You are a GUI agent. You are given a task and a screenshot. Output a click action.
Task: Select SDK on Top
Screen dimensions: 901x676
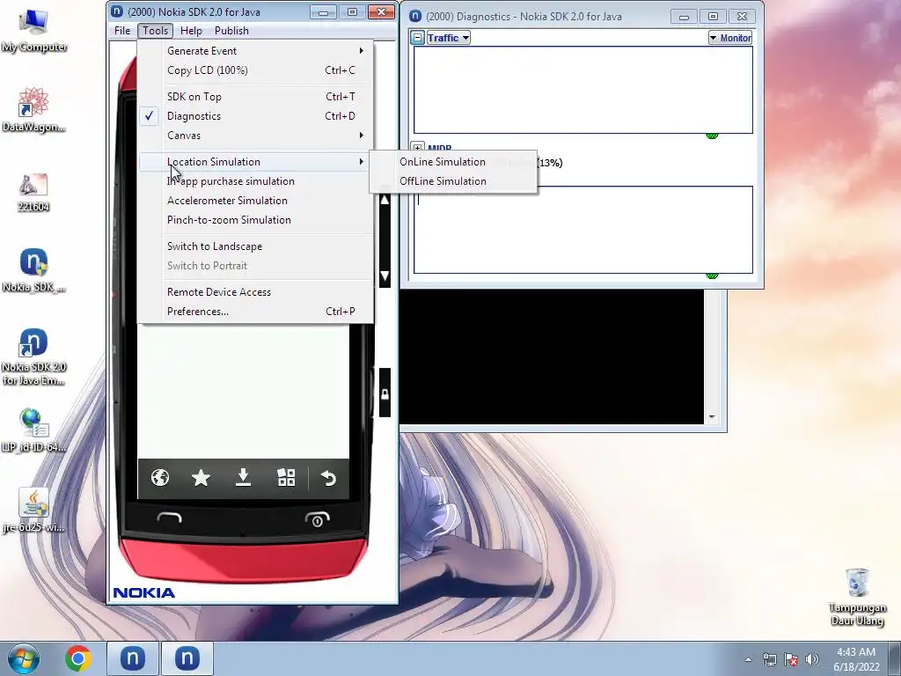(x=256, y=97)
